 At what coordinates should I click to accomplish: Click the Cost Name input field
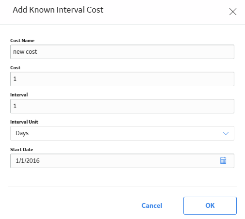(122, 52)
